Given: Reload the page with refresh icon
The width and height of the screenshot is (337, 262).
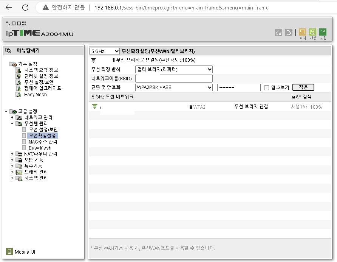Looking at the screenshot, I should pyautogui.click(x=25, y=8).
